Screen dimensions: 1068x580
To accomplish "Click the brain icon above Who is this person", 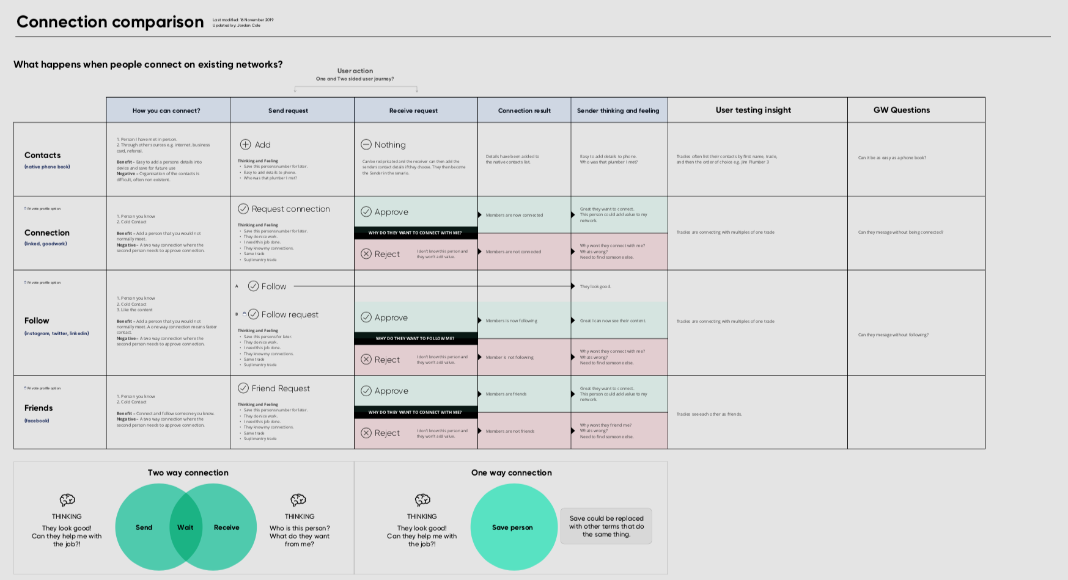I will [x=298, y=500].
